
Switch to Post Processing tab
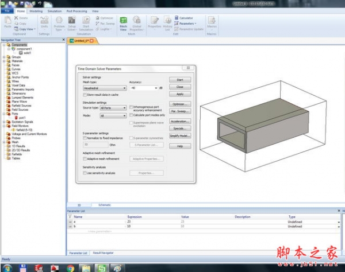pyautogui.click(x=77, y=11)
